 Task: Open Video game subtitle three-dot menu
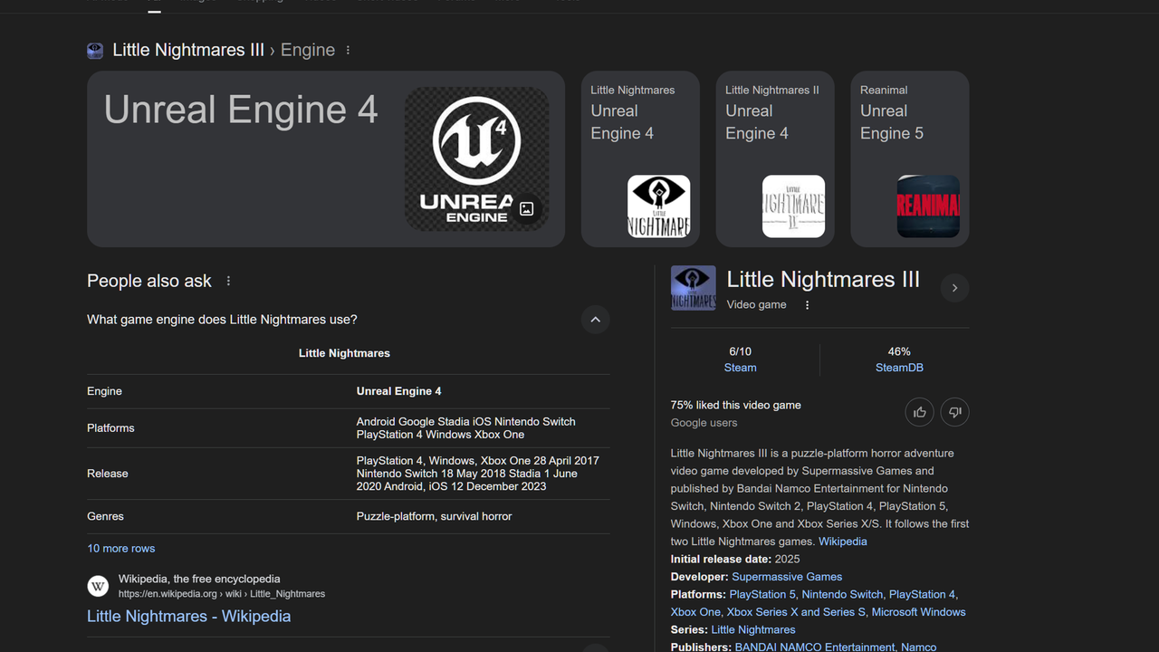click(807, 305)
